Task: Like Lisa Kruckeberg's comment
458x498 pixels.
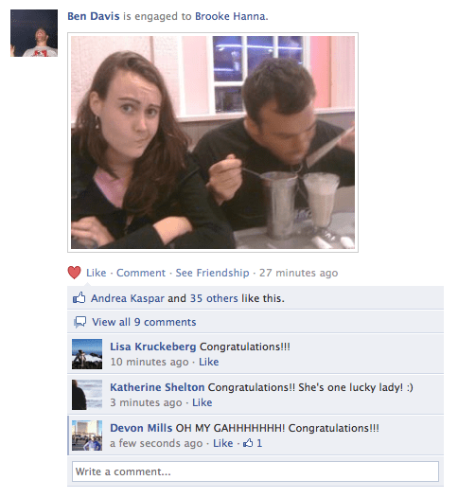Action: click(x=209, y=362)
